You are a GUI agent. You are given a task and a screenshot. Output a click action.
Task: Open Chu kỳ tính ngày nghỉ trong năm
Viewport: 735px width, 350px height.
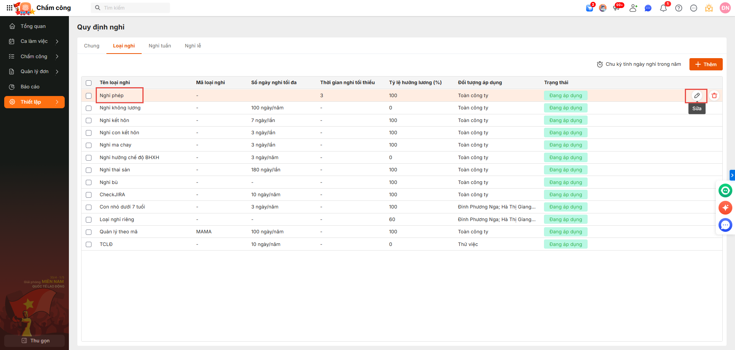[x=639, y=64]
